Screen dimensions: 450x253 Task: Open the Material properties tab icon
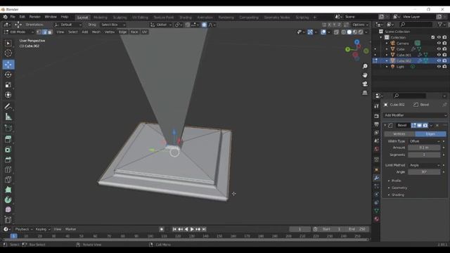click(377, 219)
